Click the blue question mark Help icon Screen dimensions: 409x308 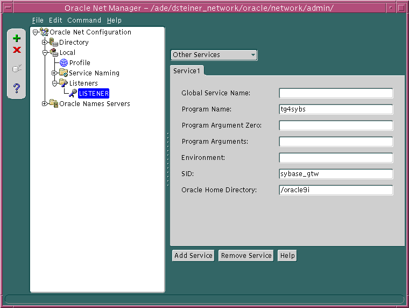coord(17,88)
